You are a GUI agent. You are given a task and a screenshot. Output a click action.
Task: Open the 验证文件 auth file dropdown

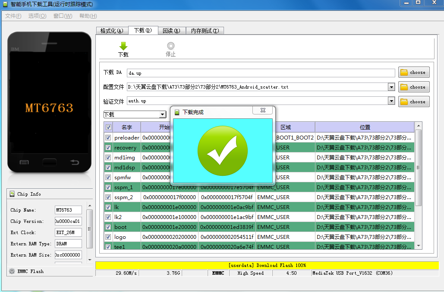391,101
